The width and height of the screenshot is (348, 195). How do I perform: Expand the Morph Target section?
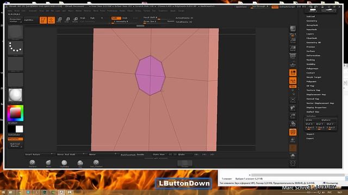click(x=314, y=77)
